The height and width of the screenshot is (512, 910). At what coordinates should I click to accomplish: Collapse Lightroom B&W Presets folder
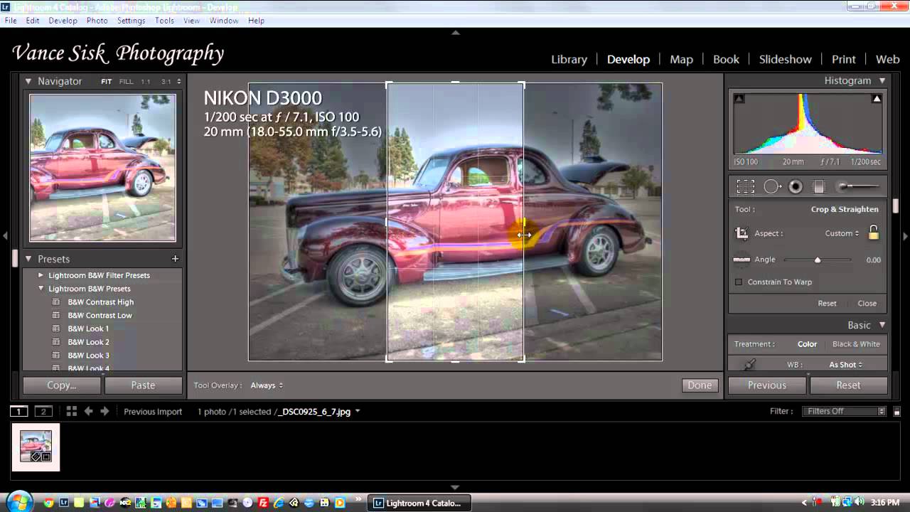pyautogui.click(x=41, y=289)
